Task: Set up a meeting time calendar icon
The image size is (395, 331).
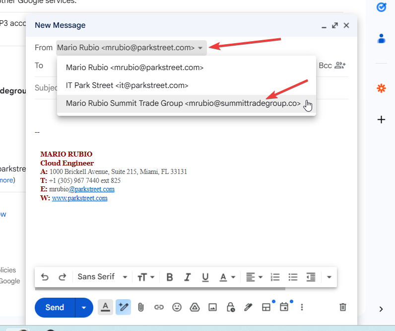Action: pyautogui.click(x=284, y=307)
